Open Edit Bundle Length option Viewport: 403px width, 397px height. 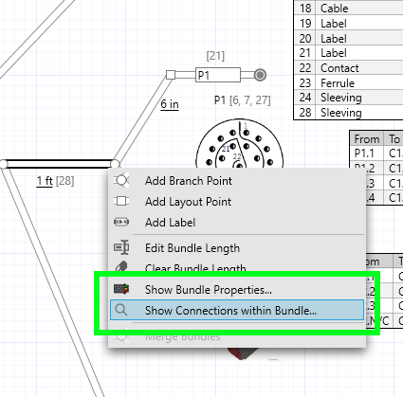(x=237, y=248)
